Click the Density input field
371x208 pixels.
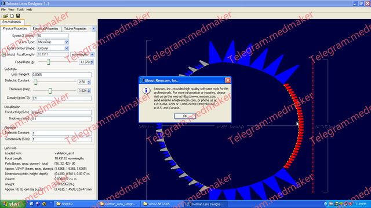(61, 98)
